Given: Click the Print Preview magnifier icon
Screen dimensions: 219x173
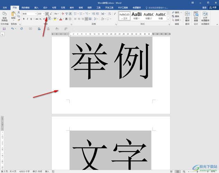Looking at the screenshot, I should tap(48, 29).
